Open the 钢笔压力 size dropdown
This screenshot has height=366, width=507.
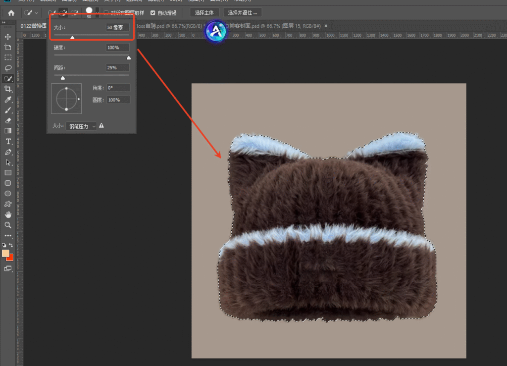point(81,126)
